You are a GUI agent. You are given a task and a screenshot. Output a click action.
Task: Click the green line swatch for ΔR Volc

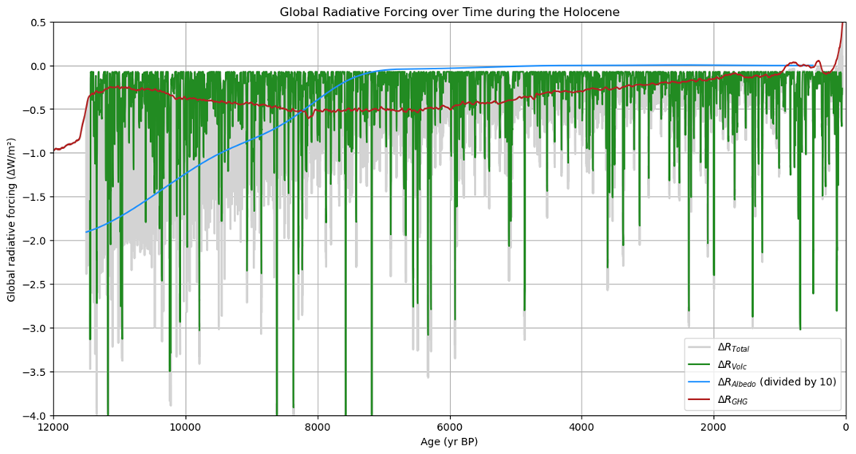pyautogui.click(x=700, y=365)
